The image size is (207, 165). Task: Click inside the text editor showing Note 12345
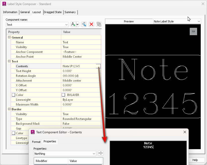[148, 153]
